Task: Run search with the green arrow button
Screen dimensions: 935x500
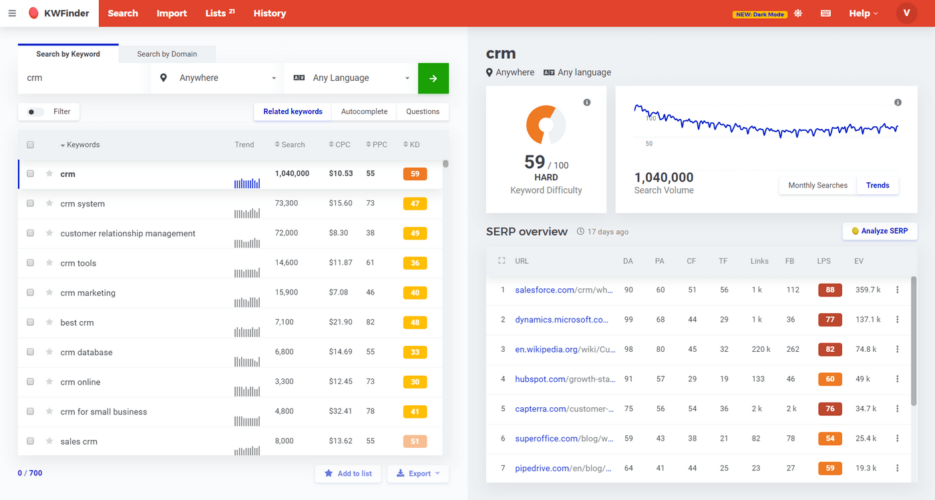Action: [433, 78]
